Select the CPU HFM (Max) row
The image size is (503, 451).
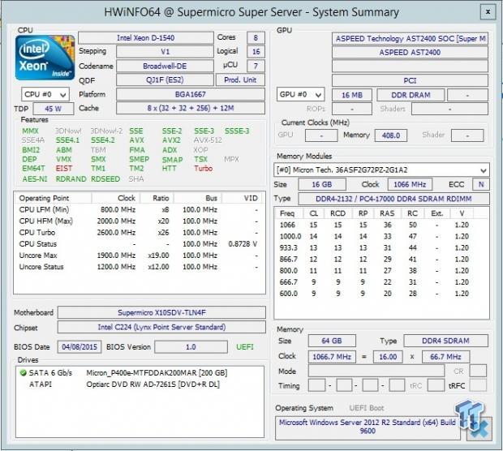click(139, 221)
